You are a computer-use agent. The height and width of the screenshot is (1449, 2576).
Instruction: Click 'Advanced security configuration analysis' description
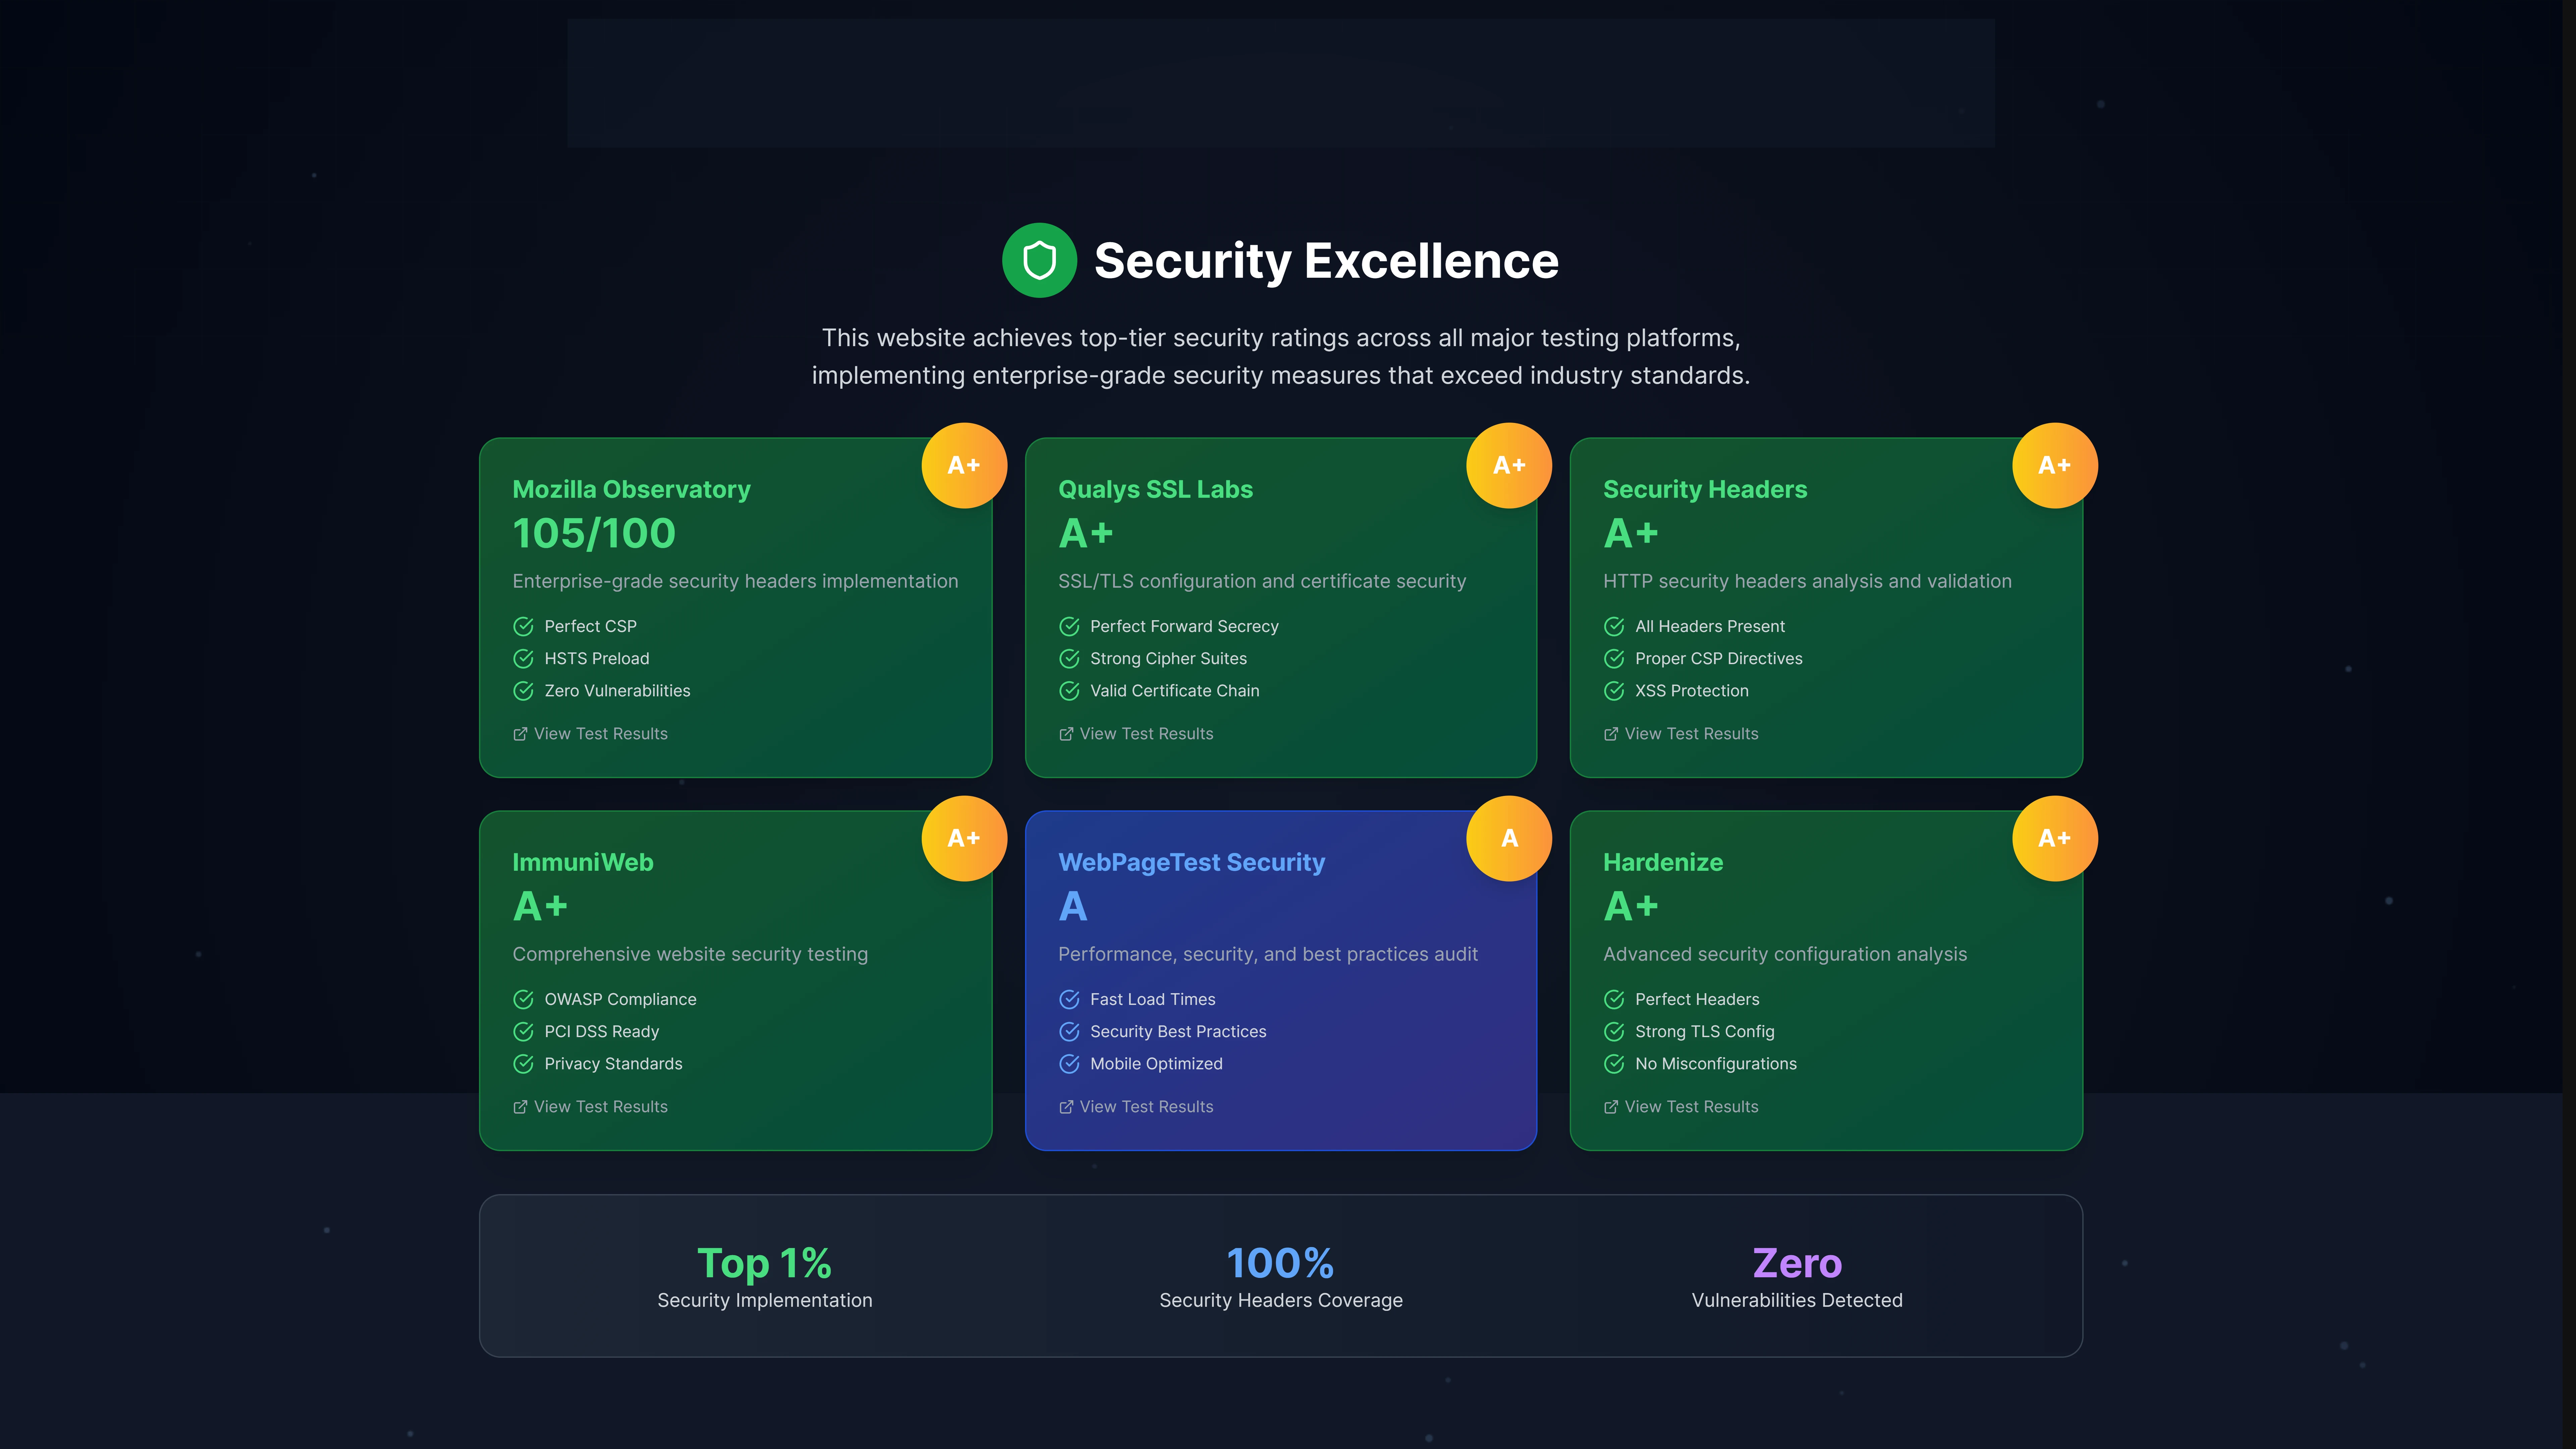[1785, 954]
